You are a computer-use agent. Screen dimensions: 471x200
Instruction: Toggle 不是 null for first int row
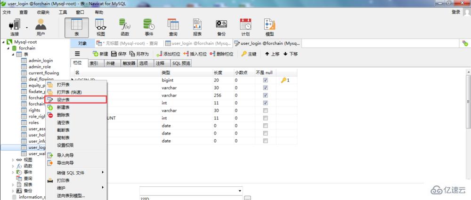pyautogui.click(x=265, y=103)
